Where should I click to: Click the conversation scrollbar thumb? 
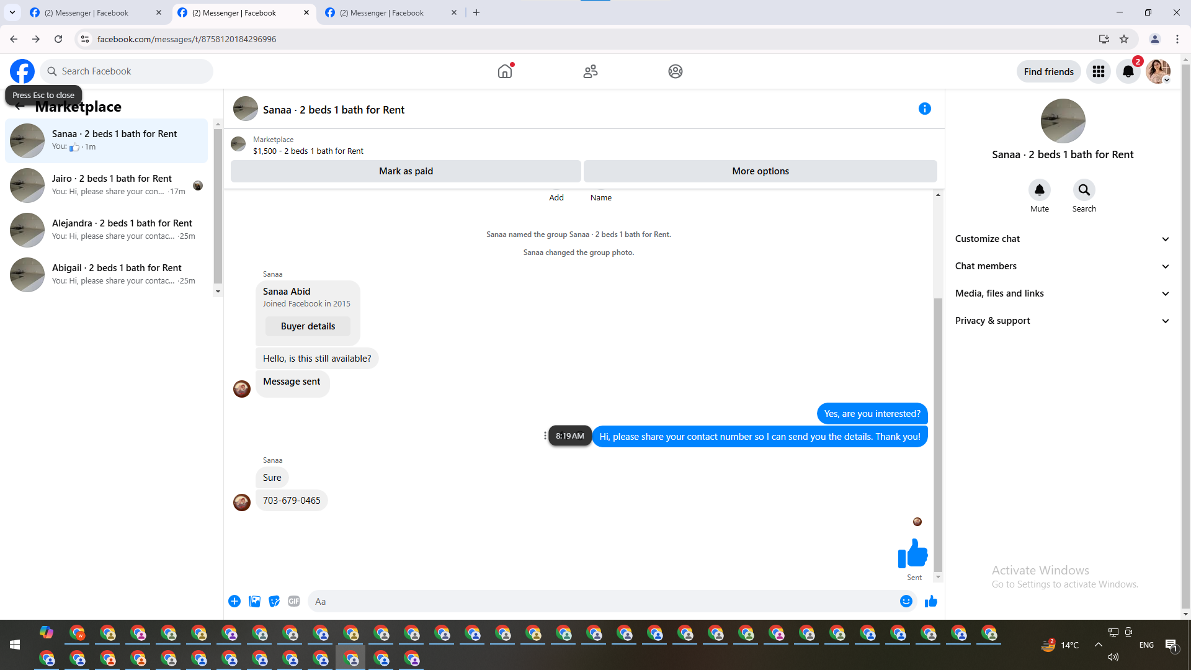(x=938, y=434)
